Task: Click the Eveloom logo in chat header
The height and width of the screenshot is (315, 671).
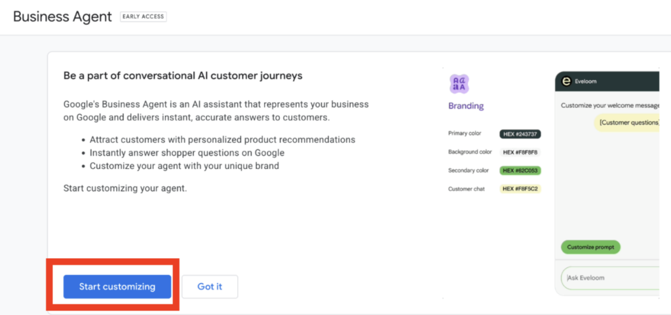Action: pyautogui.click(x=566, y=81)
